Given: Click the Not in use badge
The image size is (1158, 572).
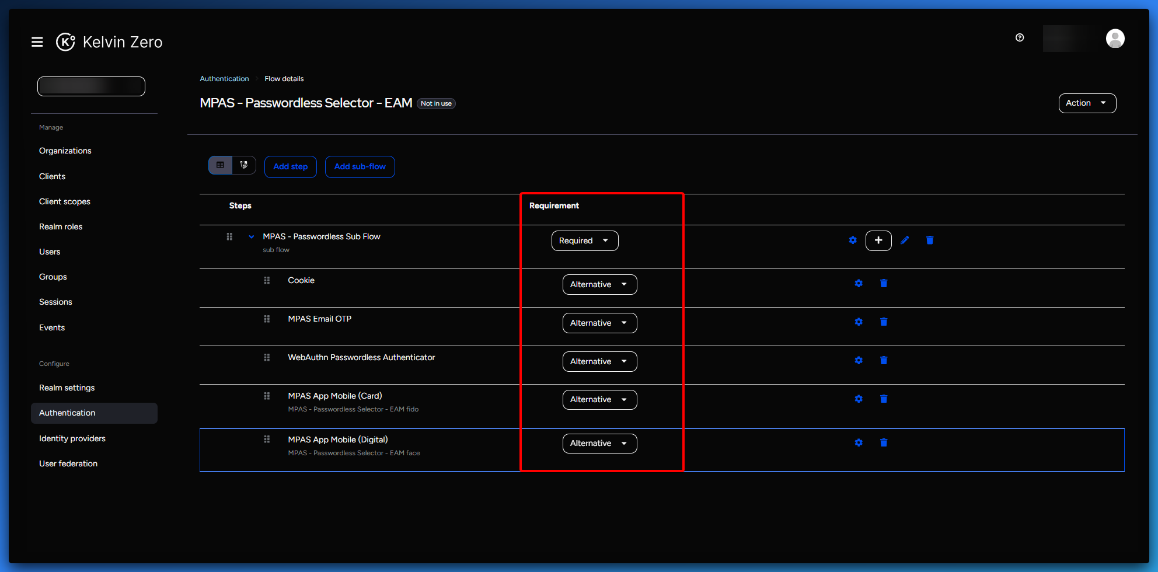Looking at the screenshot, I should click(436, 104).
